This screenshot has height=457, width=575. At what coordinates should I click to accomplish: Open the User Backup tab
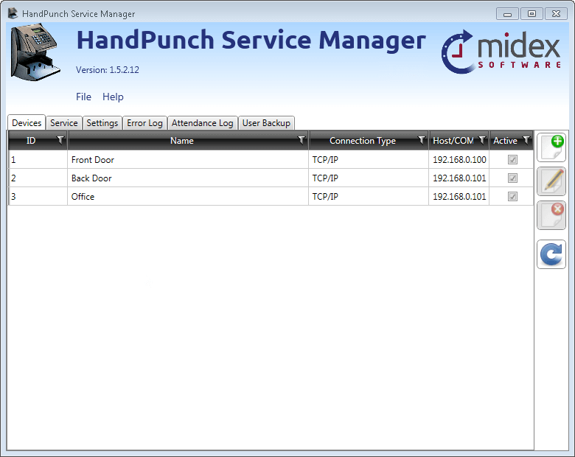coord(266,123)
